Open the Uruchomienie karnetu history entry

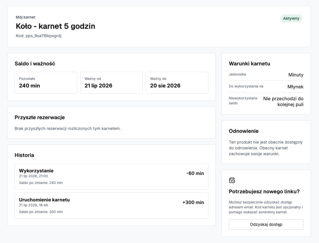coord(112,205)
